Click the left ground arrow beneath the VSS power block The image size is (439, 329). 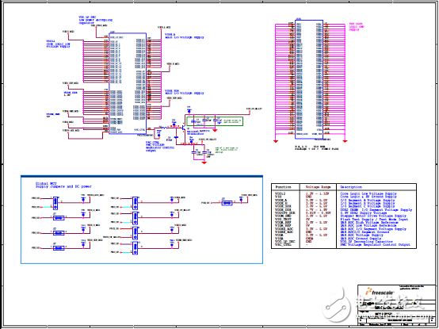click(x=276, y=141)
